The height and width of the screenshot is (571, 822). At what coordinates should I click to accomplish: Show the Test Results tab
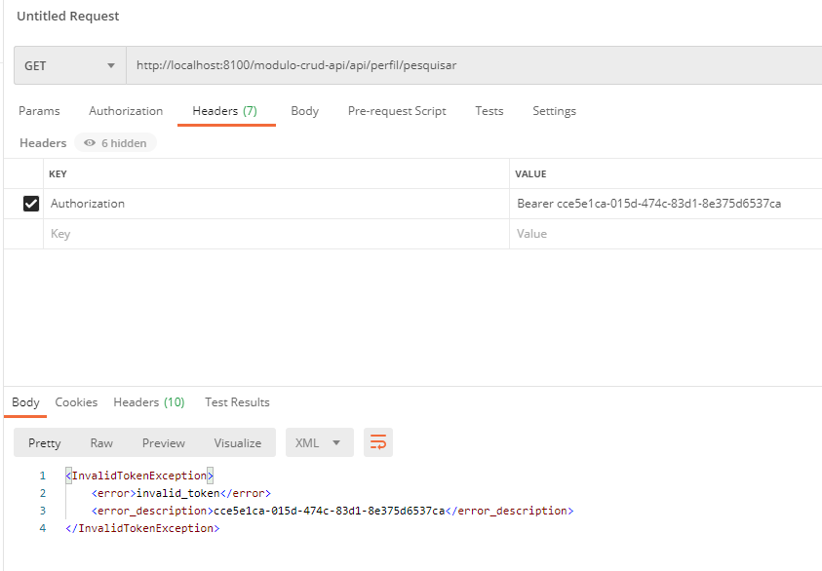point(237,402)
